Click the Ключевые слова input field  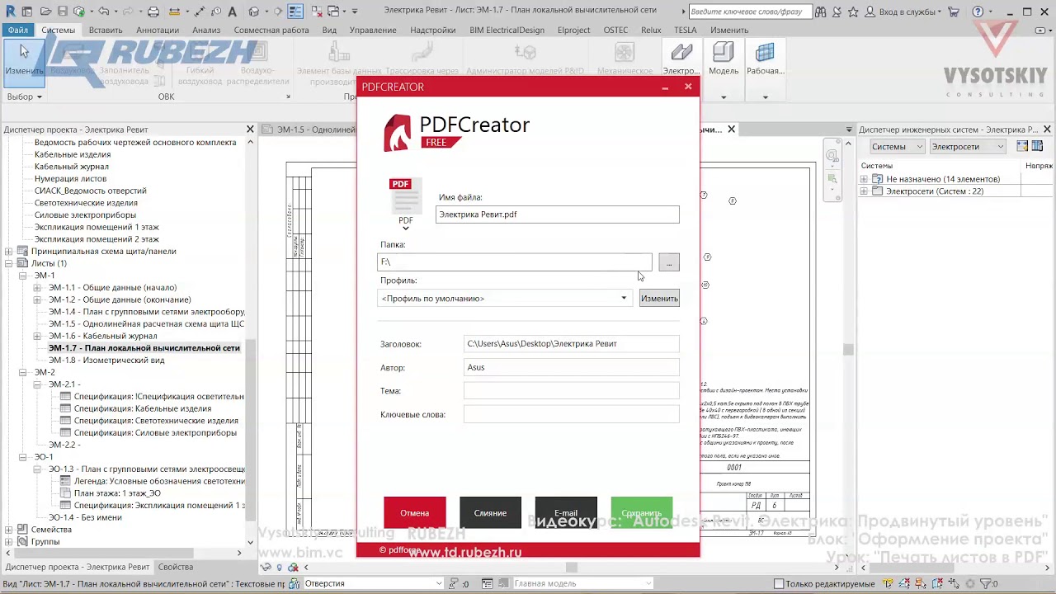tap(572, 414)
